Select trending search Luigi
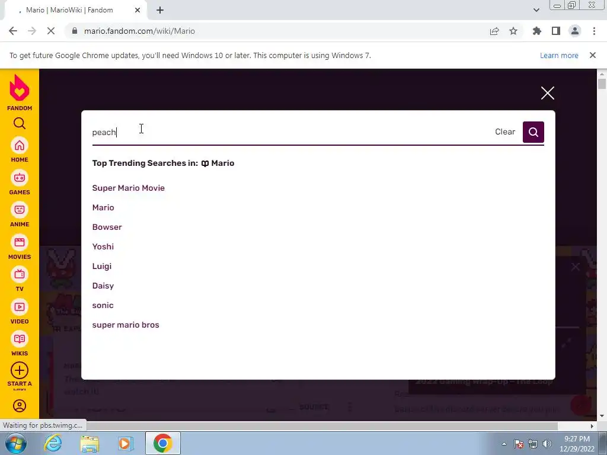 (102, 266)
